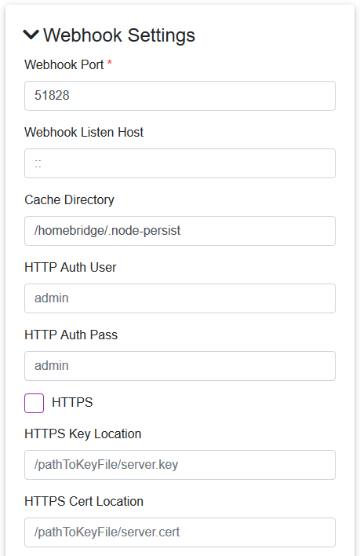Focus the HTTP Auth User field
Screen dimensions: 360x556
point(180,298)
